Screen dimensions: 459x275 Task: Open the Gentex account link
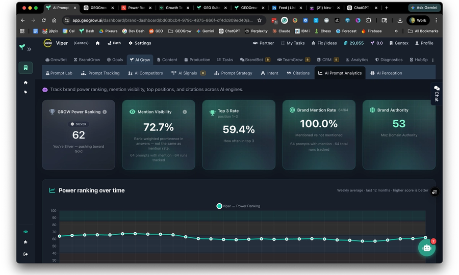399,43
